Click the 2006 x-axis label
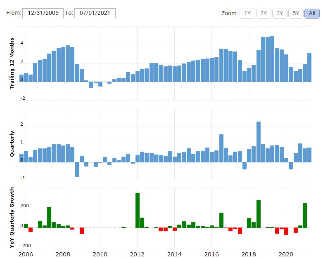Viewport: 323px width, 258px height. coord(26,254)
